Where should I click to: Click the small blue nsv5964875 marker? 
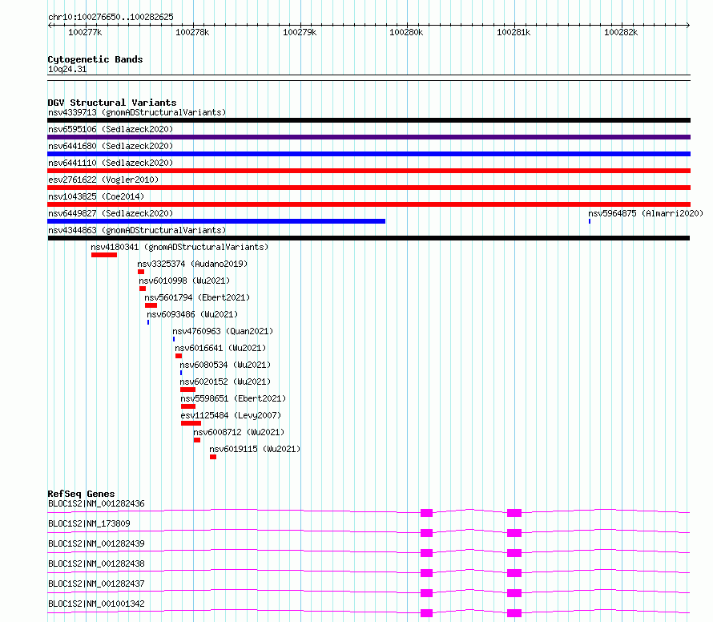pyautogui.click(x=590, y=221)
